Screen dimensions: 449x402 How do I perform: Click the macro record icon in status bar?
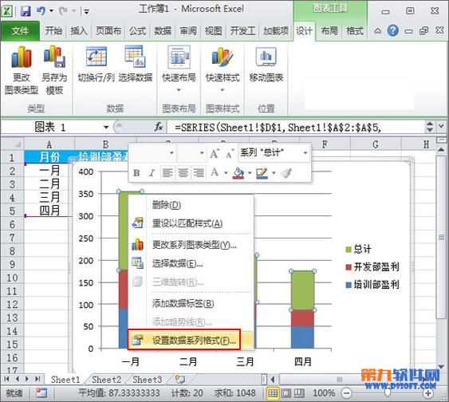click(x=41, y=393)
